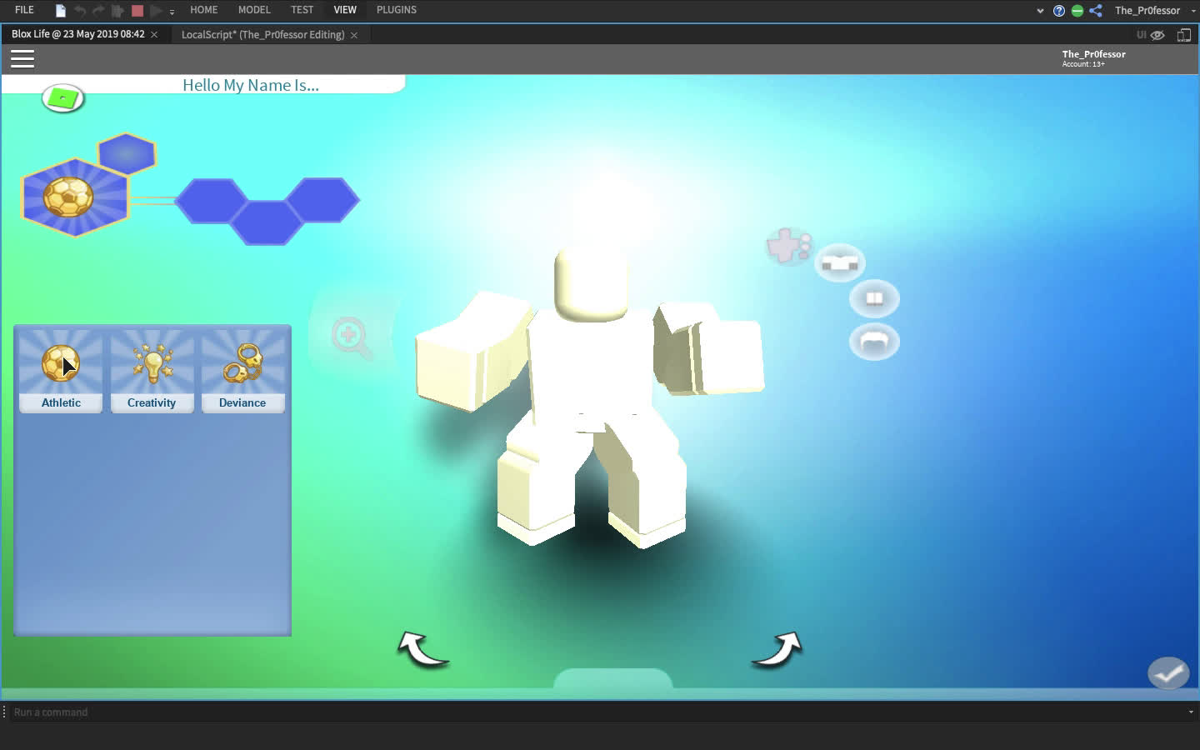
Task: Switch to the PLUGINS ribbon tab
Action: click(x=397, y=10)
